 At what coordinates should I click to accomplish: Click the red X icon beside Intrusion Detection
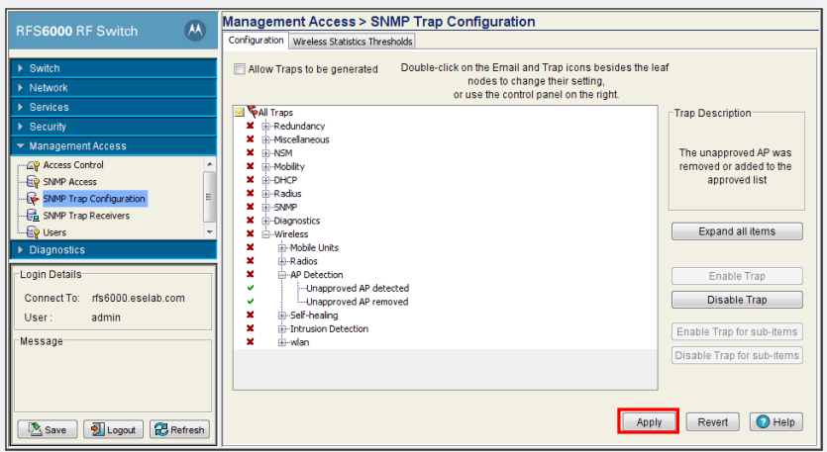[251, 328]
